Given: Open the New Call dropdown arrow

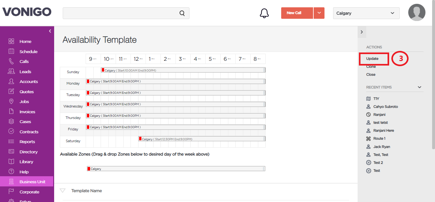Looking at the screenshot, I should click(x=319, y=13).
